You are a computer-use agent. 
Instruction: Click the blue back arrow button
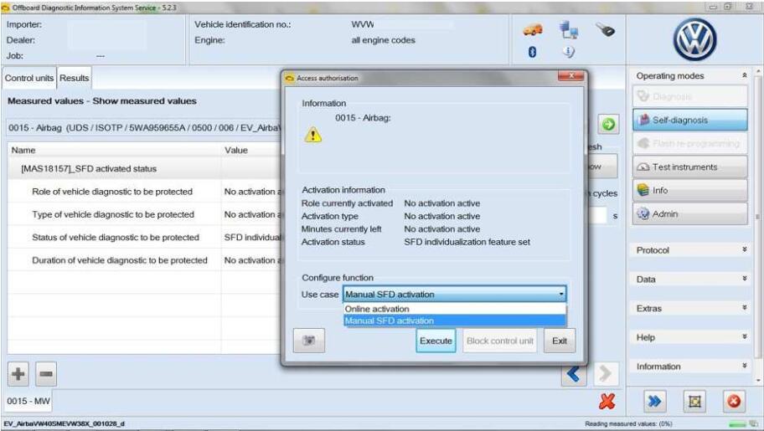pos(573,374)
